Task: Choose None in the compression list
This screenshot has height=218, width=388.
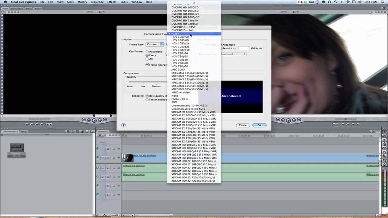Action: pos(194,96)
